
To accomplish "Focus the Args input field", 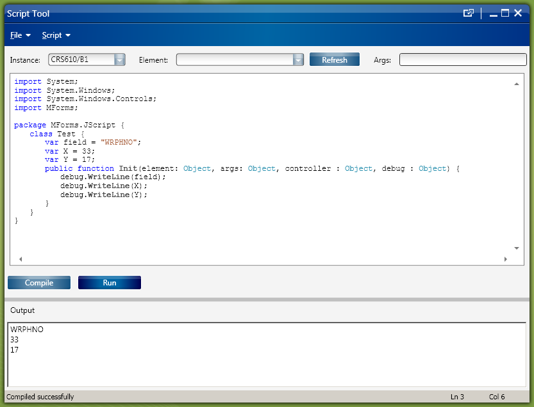I will 462,60.
